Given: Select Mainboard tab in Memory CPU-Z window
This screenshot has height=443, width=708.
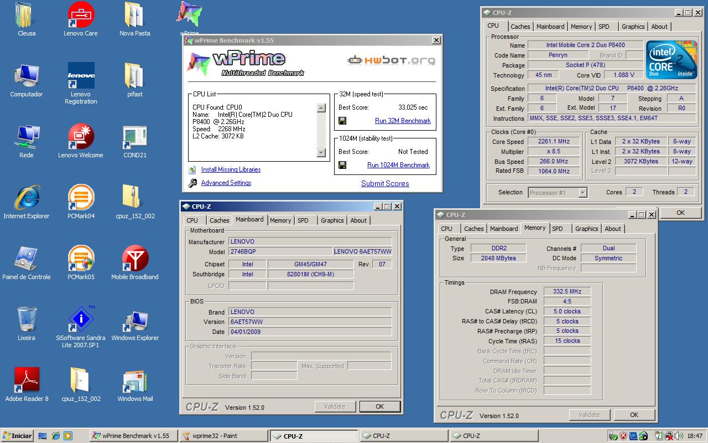Looking at the screenshot, I should (504, 229).
